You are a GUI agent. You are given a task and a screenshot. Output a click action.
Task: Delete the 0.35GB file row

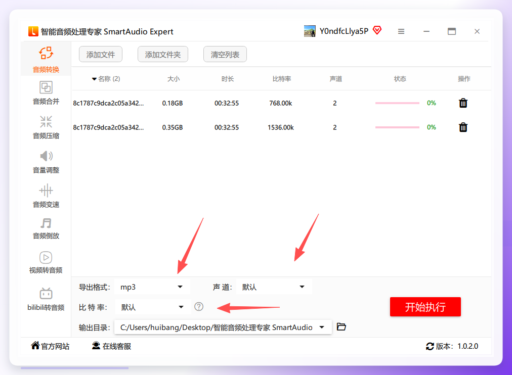coord(463,127)
